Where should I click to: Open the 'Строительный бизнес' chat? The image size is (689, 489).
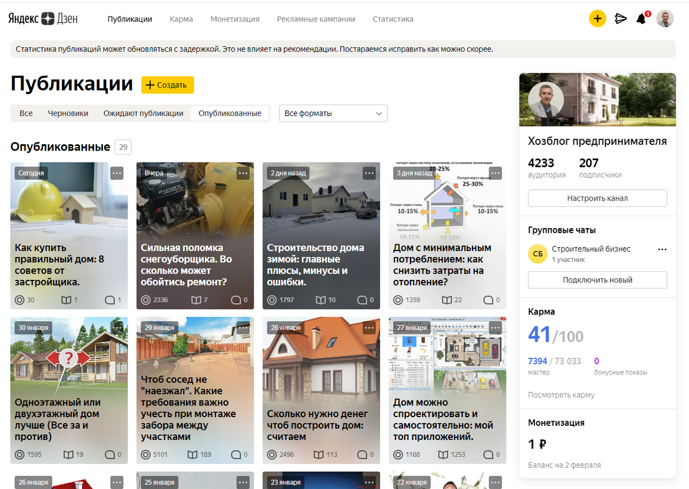(591, 249)
